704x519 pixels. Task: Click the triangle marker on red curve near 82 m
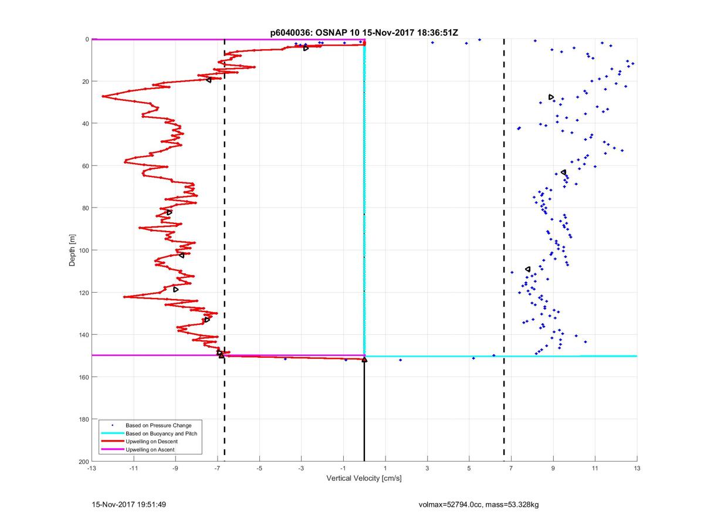pos(170,212)
